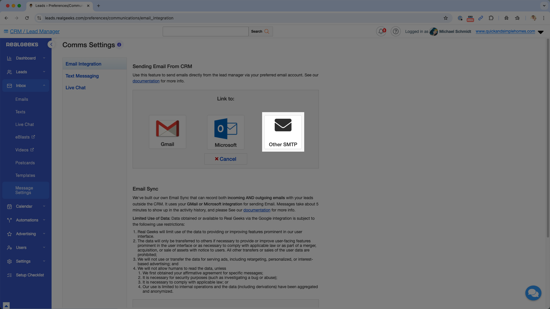Open Emails under Inbox
Image resolution: width=550 pixels, height=309 pixels.
(22, 99)
